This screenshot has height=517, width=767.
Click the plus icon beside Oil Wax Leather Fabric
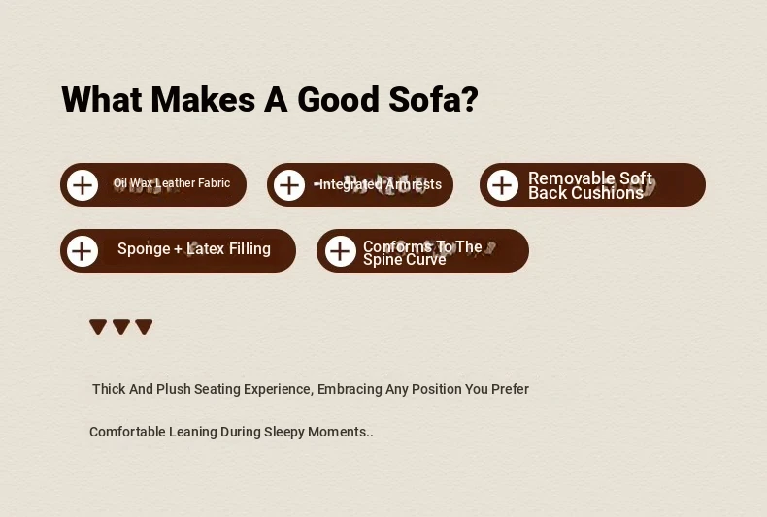pyautogui.click(x=83, y=185)
